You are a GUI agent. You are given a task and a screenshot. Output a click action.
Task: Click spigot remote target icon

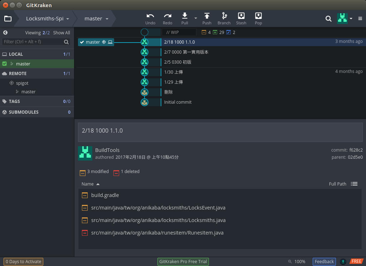(11, 83)
